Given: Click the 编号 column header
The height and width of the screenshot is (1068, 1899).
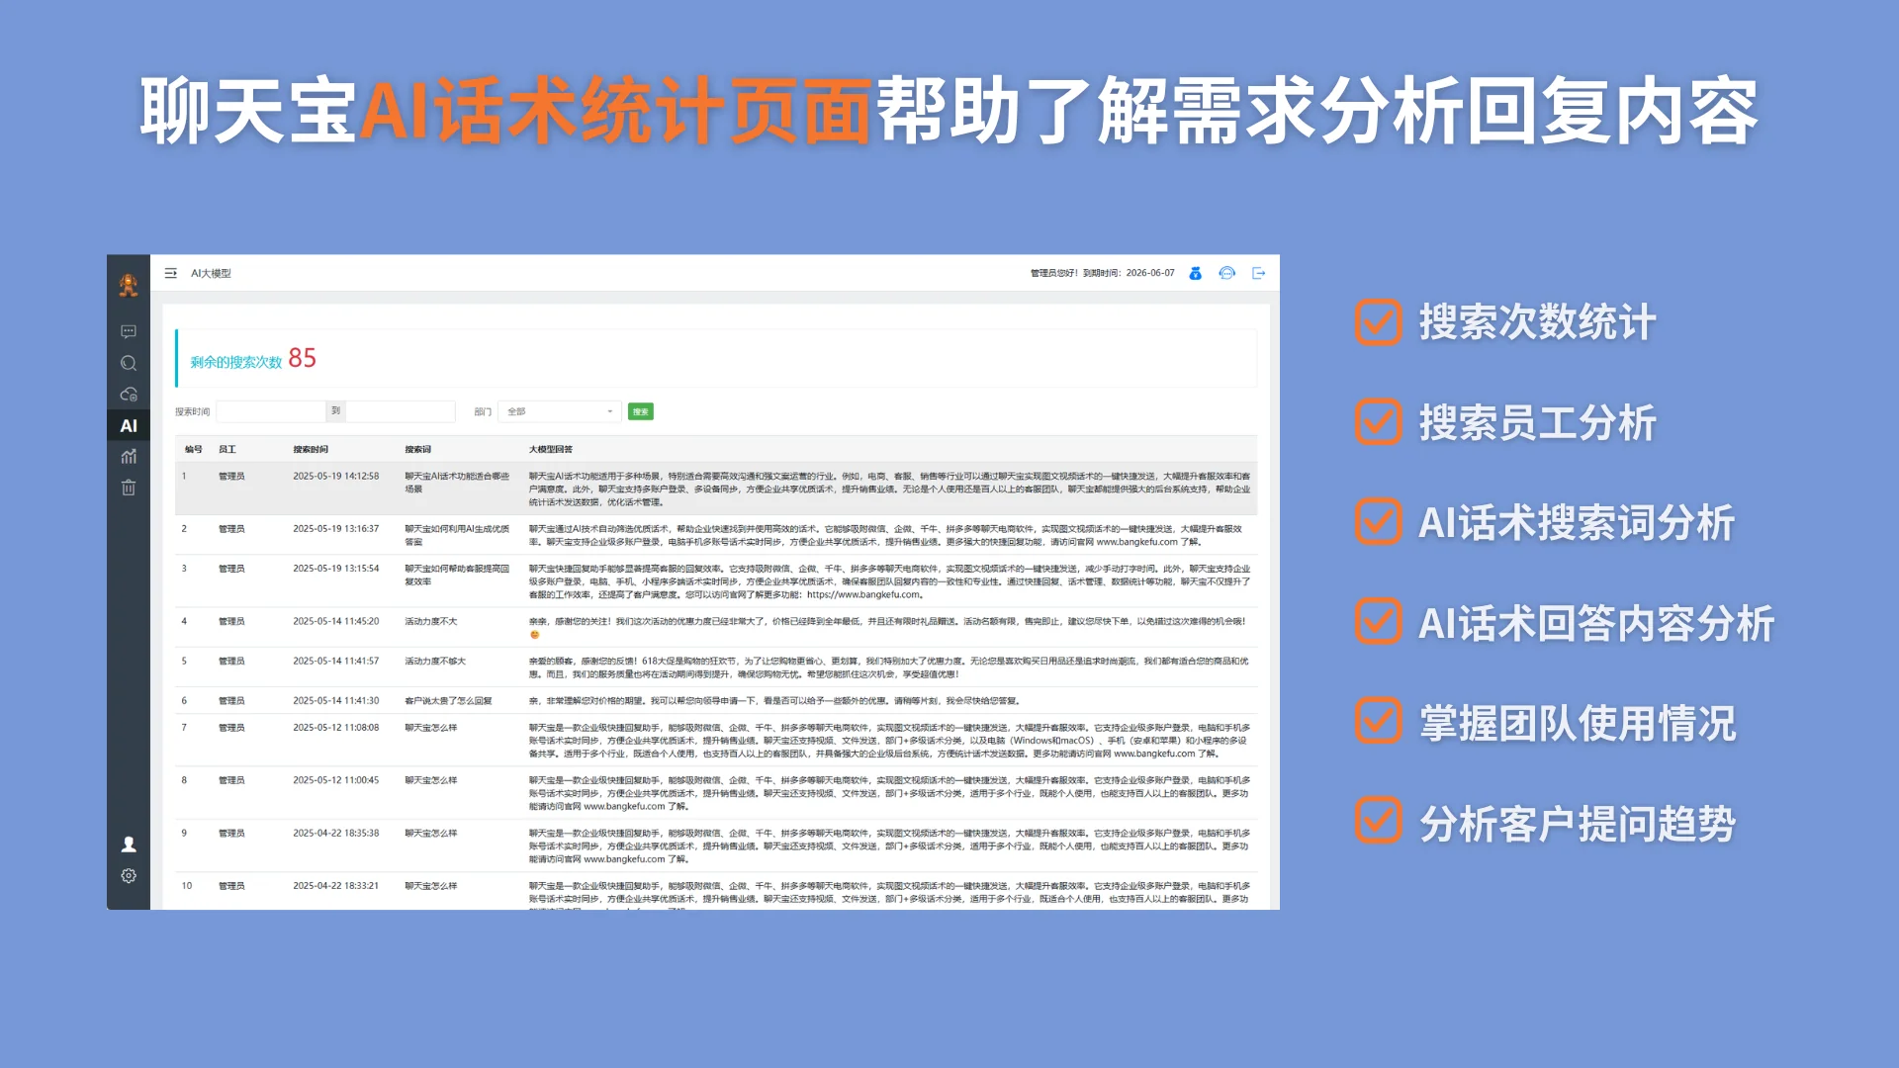Looking at the screenshot, I should pyautogui.click(x=193, y=449).
